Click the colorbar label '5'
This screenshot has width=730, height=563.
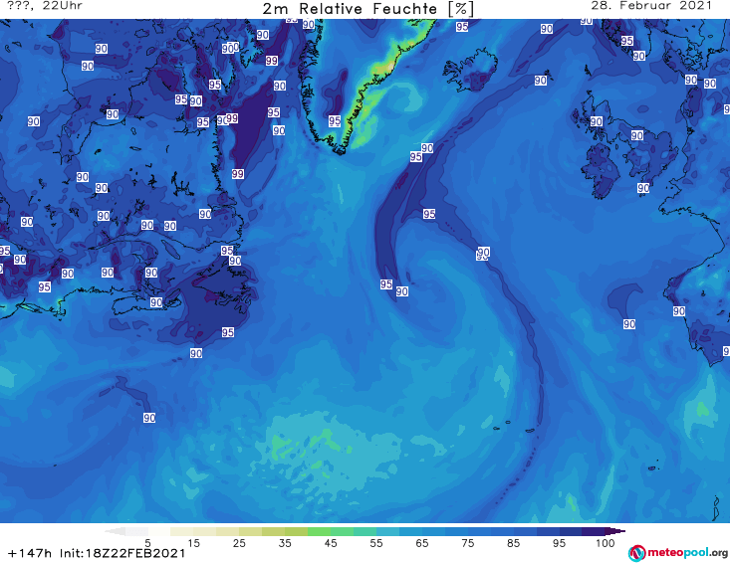click(147, 542)
